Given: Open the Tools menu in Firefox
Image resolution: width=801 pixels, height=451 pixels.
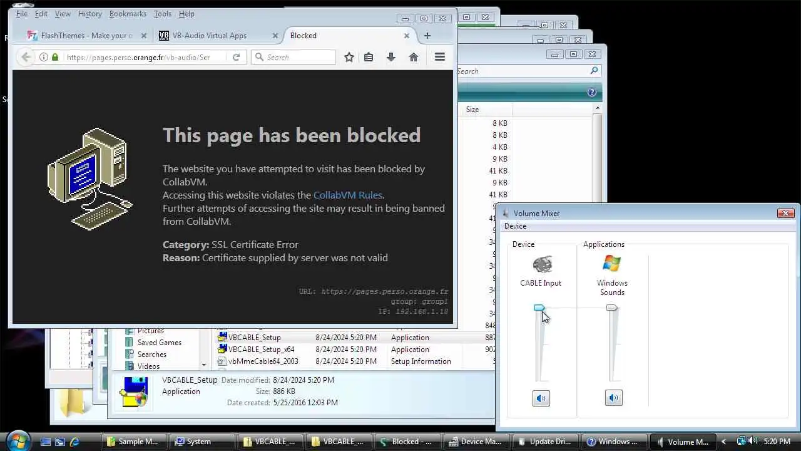Looking at the screenshot, I should pos(162,14).
